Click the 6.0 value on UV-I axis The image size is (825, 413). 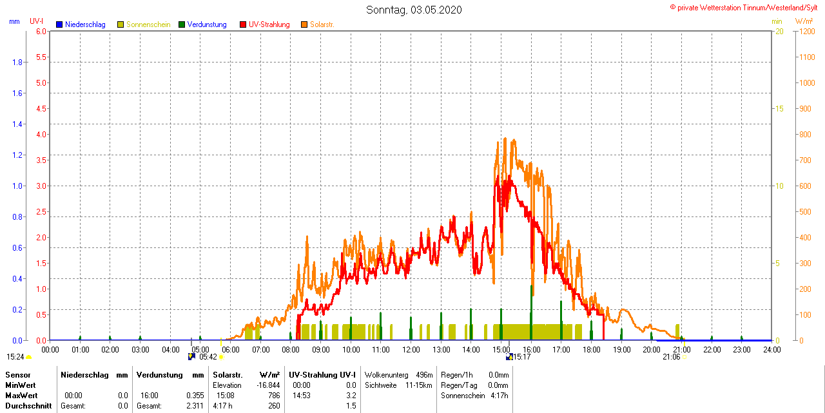tap(41, 31)
